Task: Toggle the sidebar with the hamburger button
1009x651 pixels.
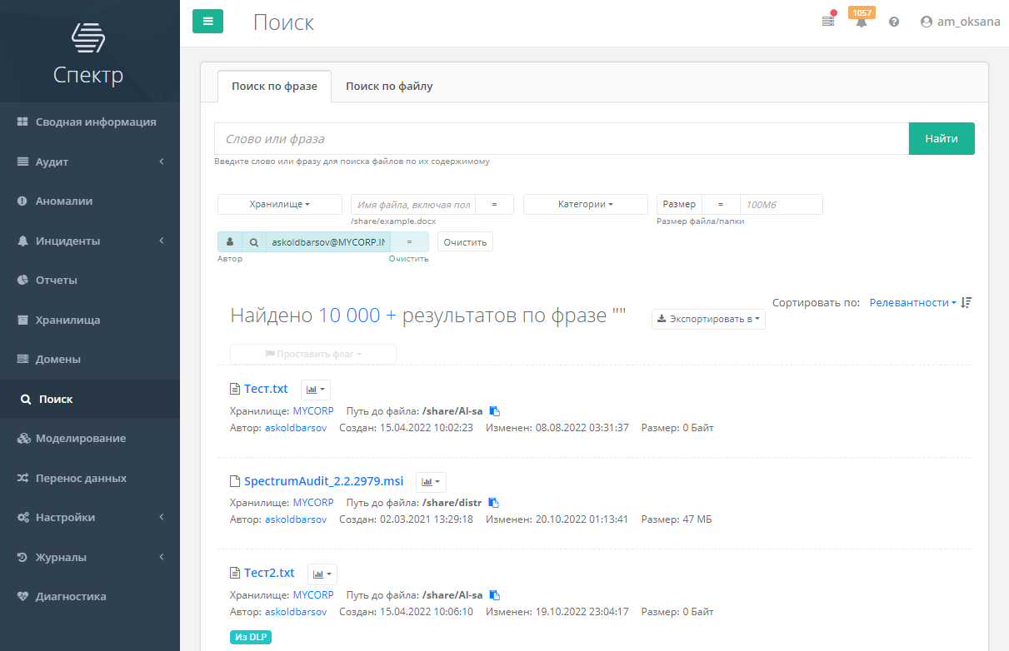Action: (x=207, y=22)
